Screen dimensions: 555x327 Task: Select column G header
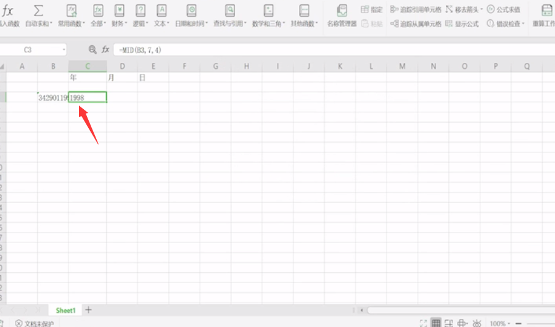[216, 66]
